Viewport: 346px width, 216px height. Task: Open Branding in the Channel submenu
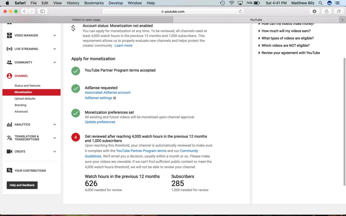pyautogui.click(x=20, y=105)
